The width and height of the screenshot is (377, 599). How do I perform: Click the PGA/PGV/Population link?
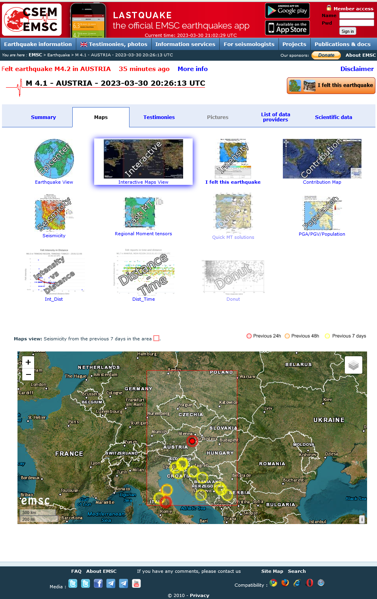point(322,234)
